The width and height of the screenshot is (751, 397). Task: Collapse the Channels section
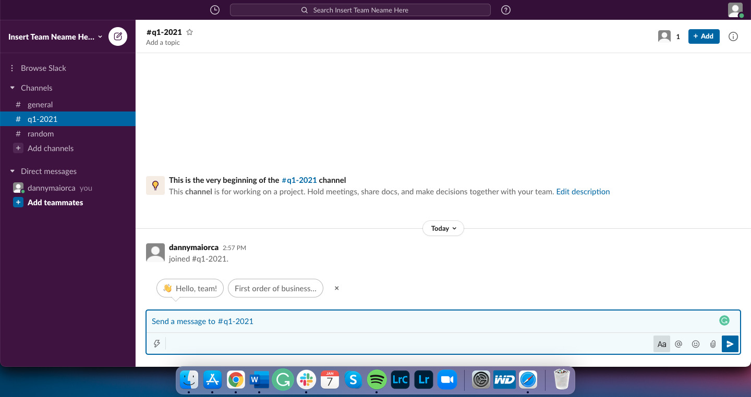(13, 88)
